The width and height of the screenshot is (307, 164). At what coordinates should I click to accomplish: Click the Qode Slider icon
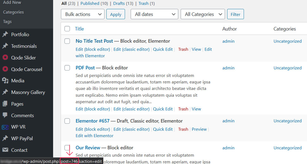click(5, 58)
